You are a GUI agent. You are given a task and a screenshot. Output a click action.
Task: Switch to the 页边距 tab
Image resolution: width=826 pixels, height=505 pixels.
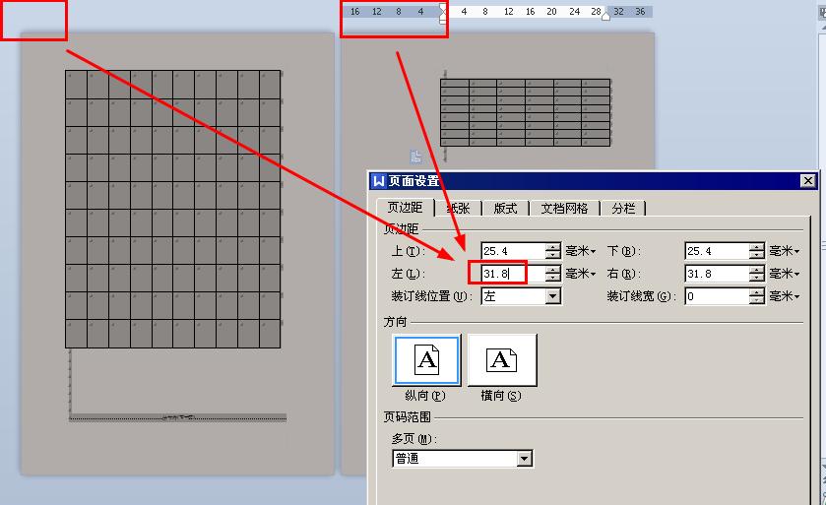pos(405,208)
